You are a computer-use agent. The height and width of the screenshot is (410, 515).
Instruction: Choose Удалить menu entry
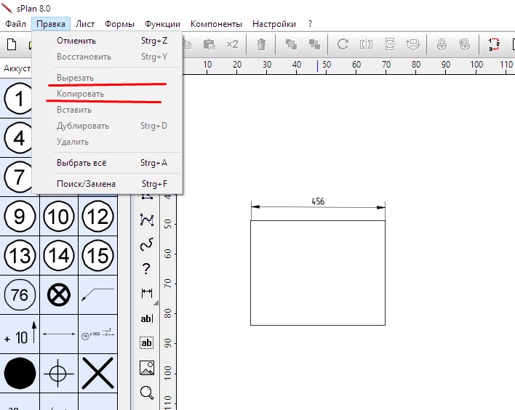[108, 142]
